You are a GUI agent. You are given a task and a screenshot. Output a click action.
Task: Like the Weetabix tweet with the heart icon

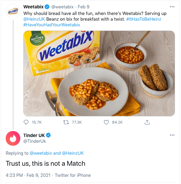tap(106, 122)
